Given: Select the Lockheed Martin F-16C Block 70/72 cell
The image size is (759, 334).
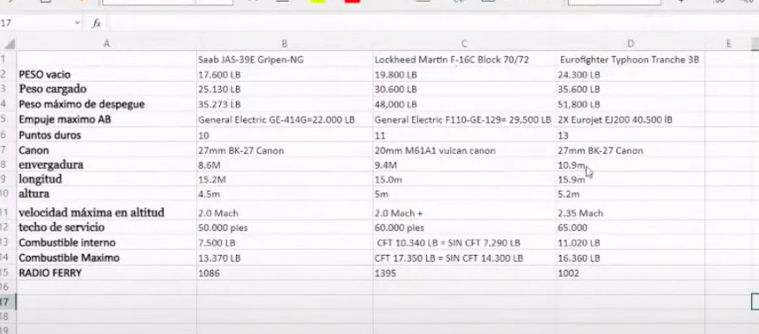Looking at the screenshot, I should tap(464, 60).
